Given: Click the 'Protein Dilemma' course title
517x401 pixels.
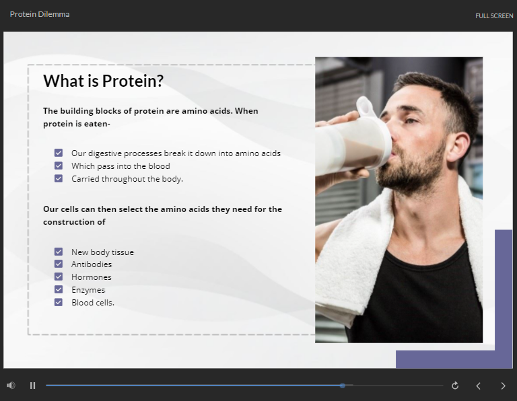Looking at the screenshot, I should 40,14.
